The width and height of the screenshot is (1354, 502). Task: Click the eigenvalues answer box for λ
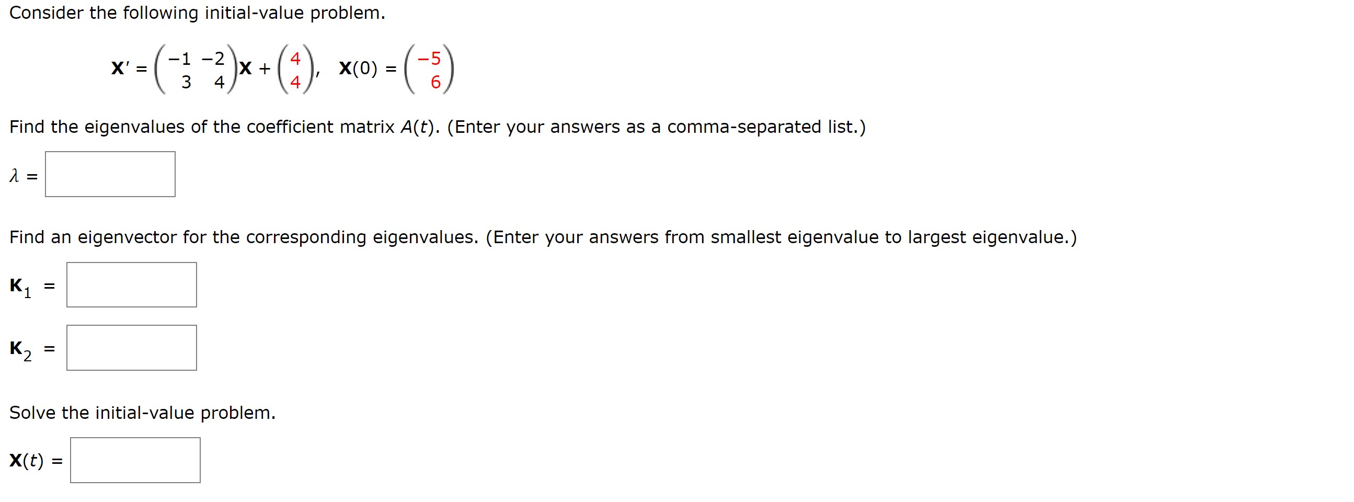click(110, 175)
